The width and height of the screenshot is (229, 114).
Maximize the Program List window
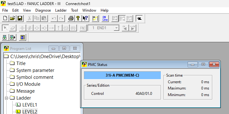pos(64,48)
